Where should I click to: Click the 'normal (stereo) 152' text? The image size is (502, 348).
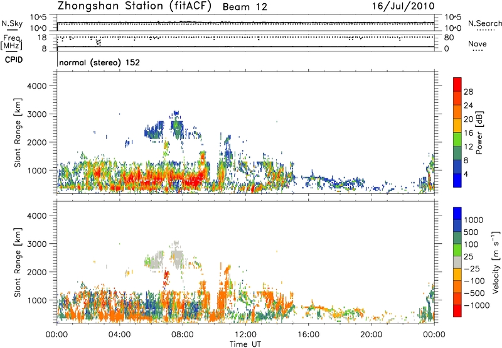[100, 62]
